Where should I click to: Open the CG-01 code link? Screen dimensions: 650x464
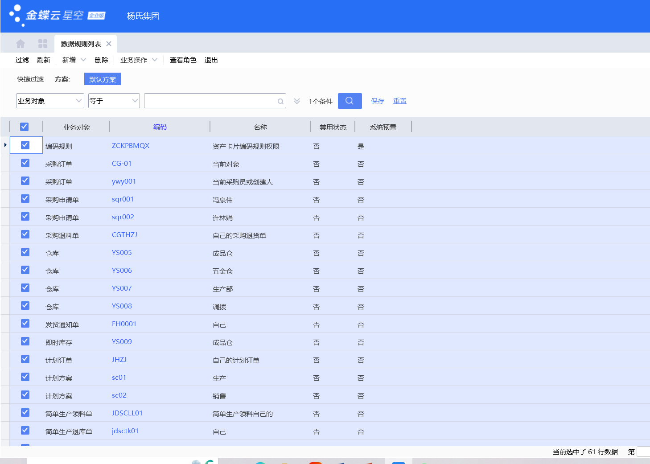tap(122, 164)
